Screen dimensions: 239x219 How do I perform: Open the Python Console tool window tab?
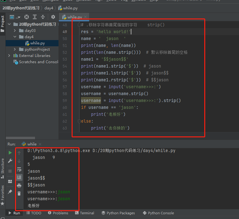click(x=158, y=213)
